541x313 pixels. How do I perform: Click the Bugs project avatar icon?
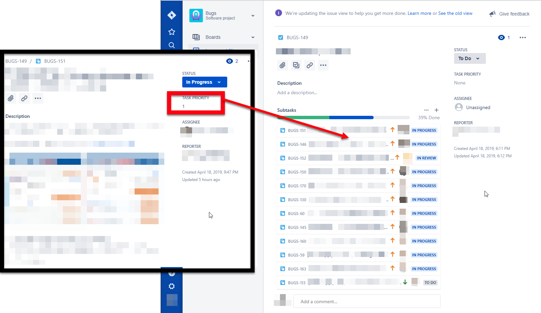(x=196, y=16)
